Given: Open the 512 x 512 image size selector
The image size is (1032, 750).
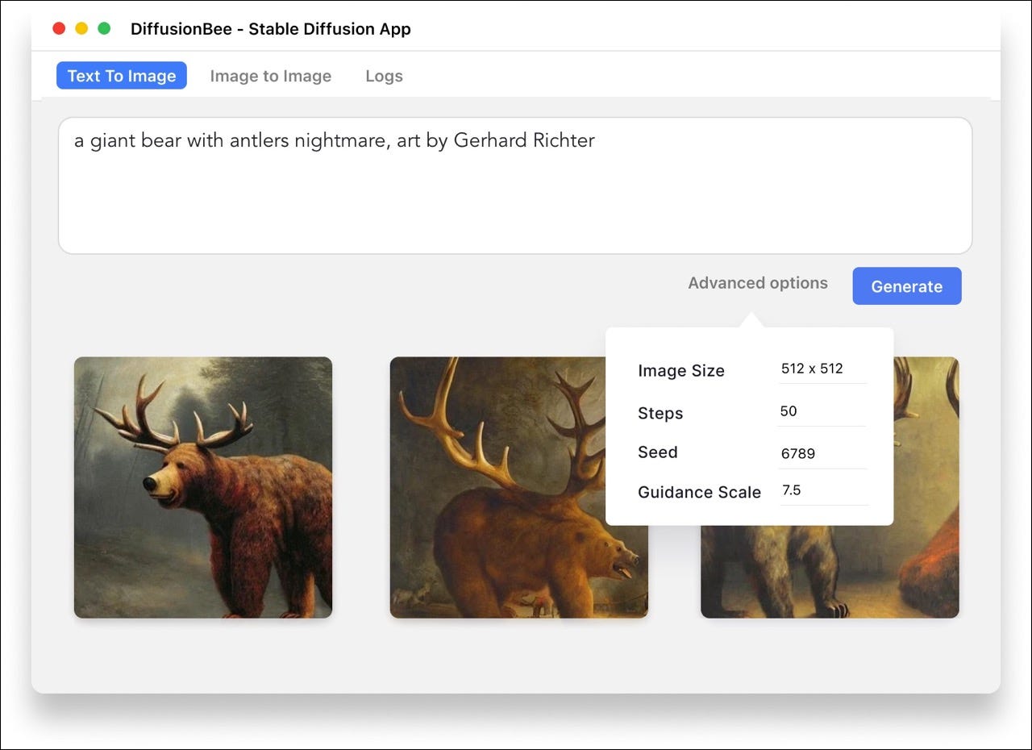Looking at the screenshot, I should click(821, 369).
